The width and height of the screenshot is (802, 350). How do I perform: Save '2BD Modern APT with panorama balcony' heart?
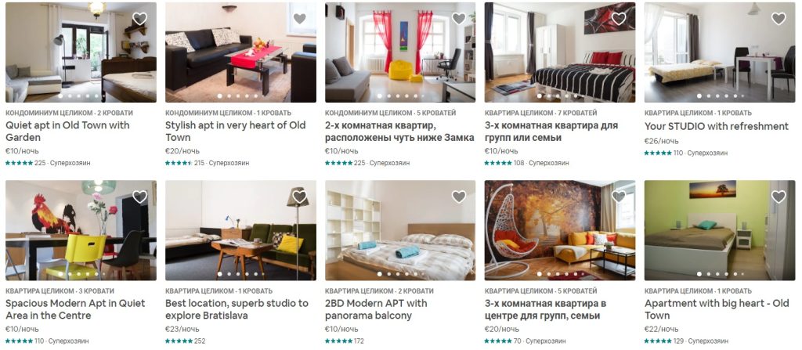(459, 197)
